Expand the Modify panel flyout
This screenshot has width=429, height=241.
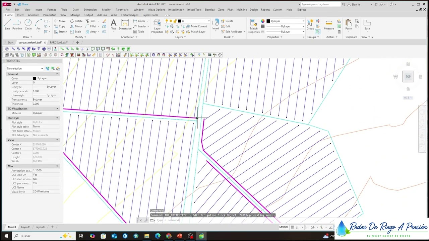80,37
